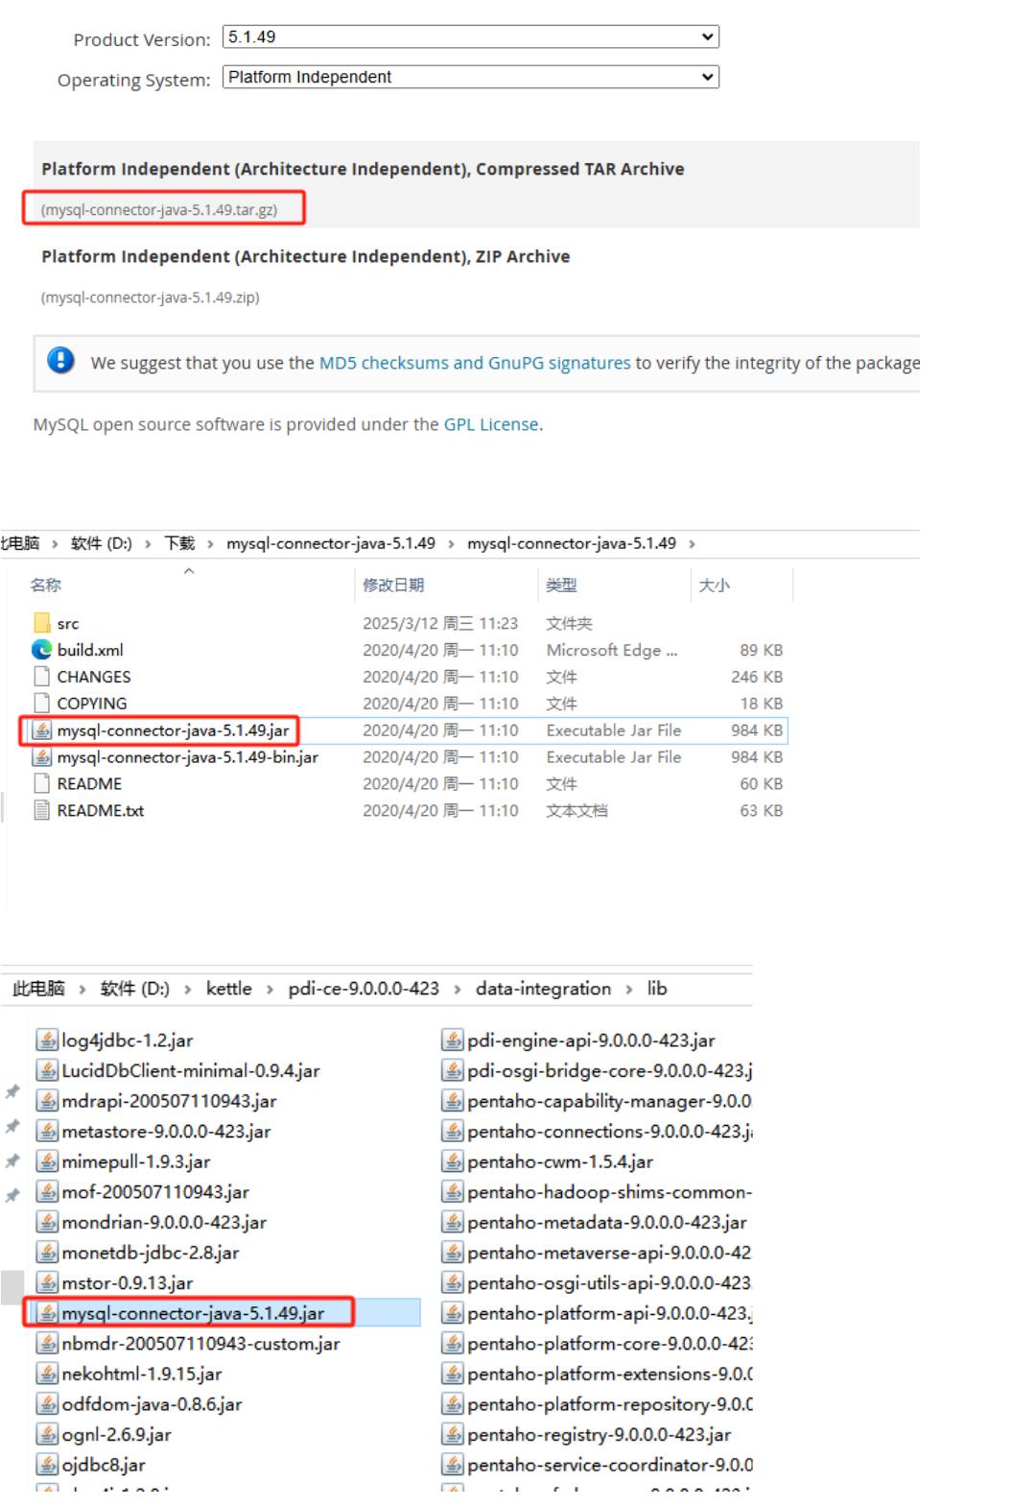Click the odfdom-java-0.8.6.jar icon
This screenshot has width=1035, height=1506.
47,1404
